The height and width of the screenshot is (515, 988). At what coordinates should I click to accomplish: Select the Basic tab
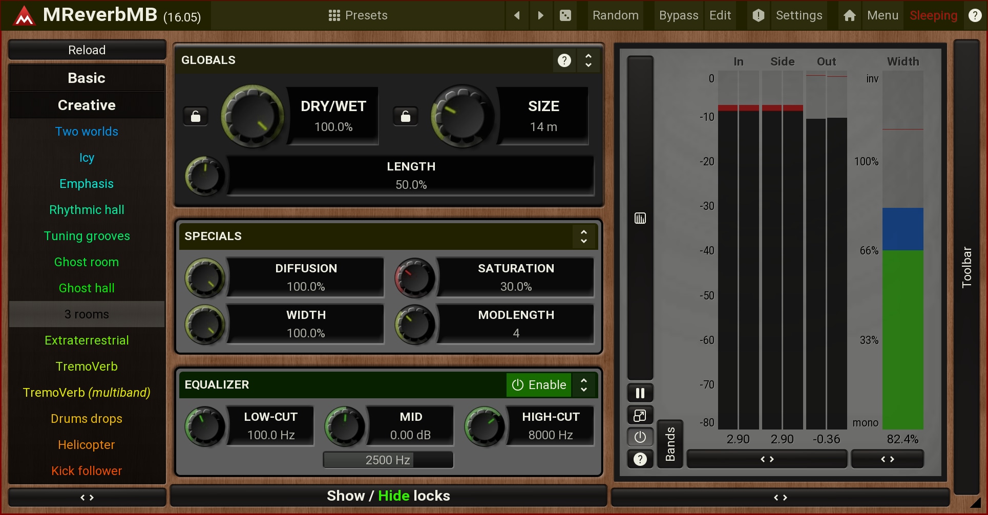(x=87, y=78)
